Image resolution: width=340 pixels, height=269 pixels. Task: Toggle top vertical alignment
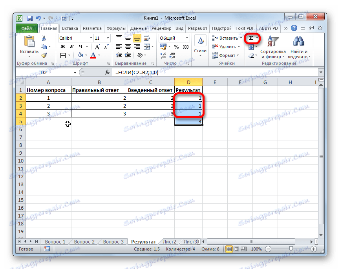[x=119, y=38]
